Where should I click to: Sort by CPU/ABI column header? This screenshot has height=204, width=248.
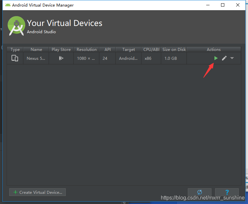[151, 50]
